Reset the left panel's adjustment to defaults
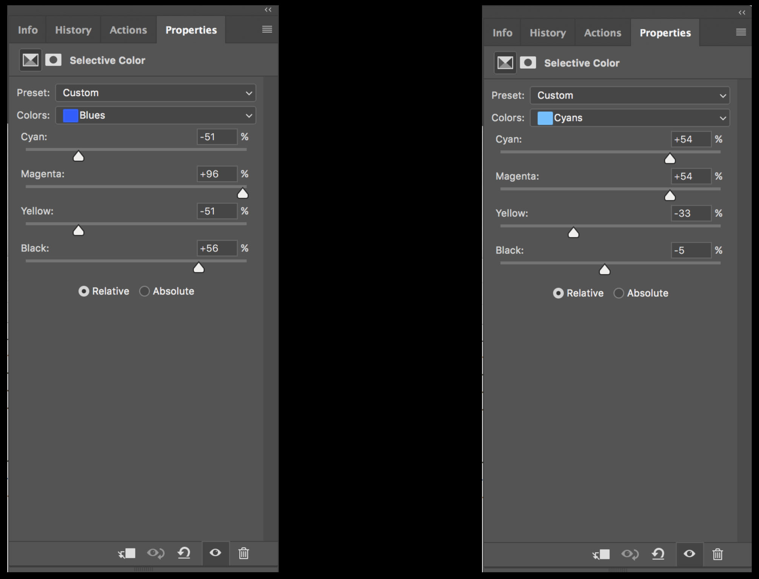This screenshot has width=759, height=579. coord(184,553)
